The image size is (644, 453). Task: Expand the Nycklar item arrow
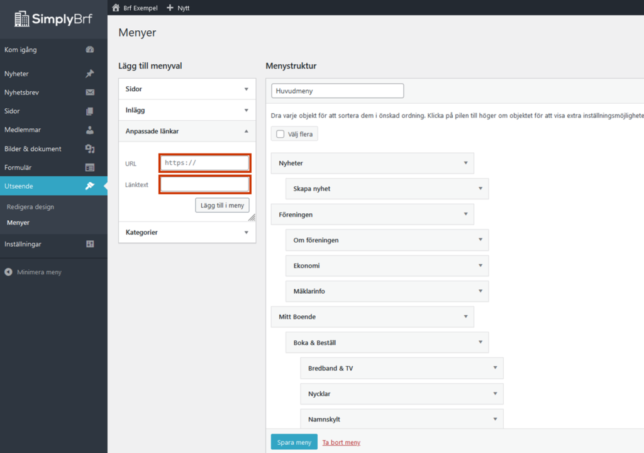[496, 393]
